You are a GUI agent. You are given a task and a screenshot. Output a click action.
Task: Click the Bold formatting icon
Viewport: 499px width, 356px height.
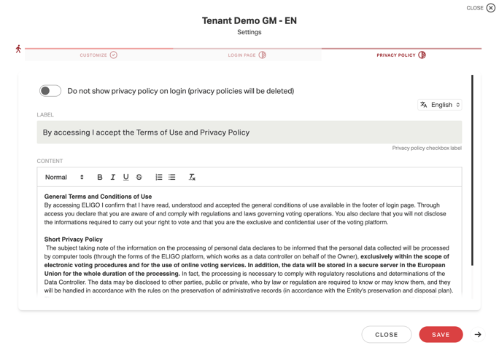[x=100, y=177]
